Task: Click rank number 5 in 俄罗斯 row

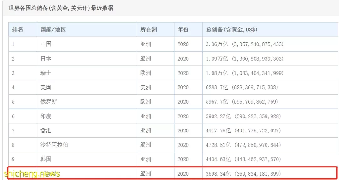Action: (13, 102)
